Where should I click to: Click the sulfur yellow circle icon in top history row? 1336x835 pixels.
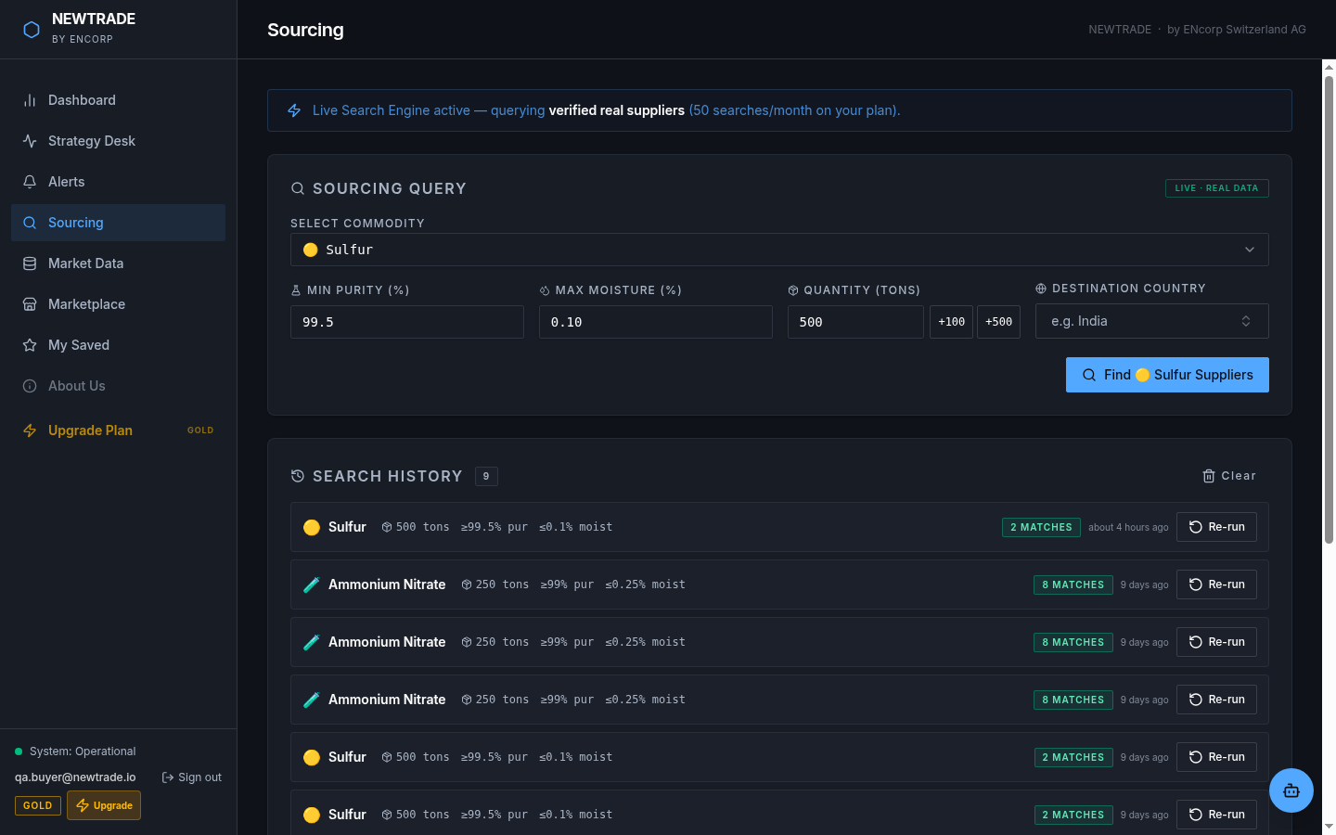[312, 527]
